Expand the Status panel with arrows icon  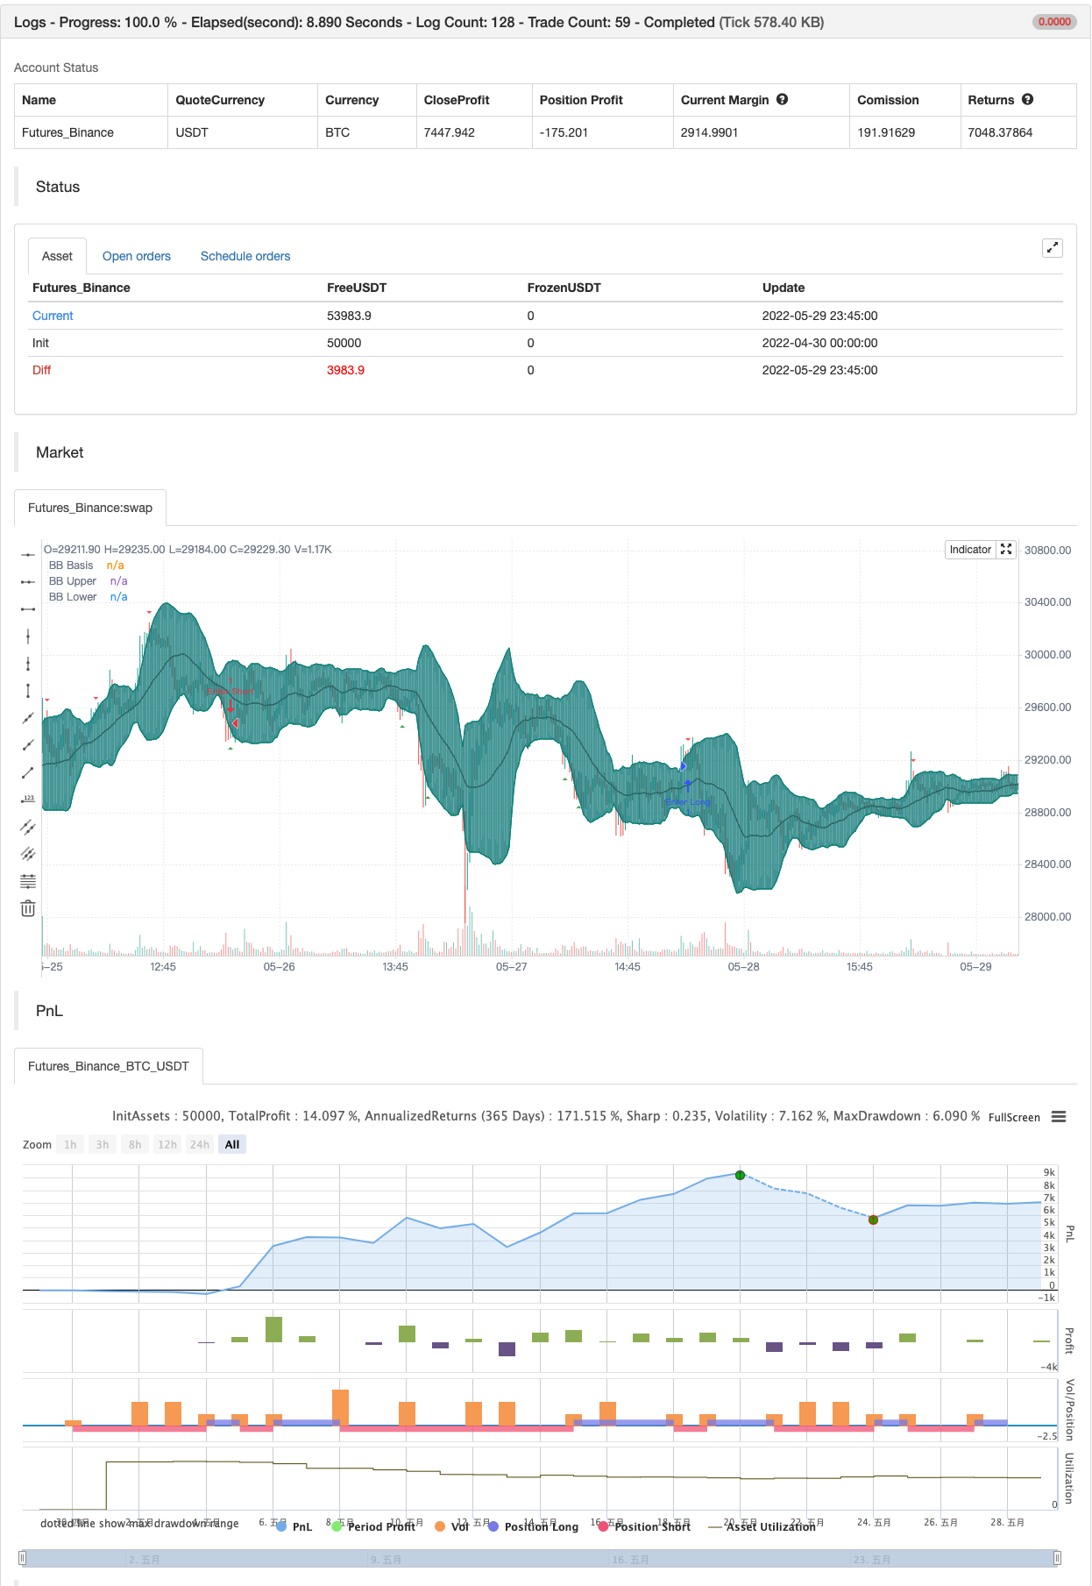(1053, 248)
